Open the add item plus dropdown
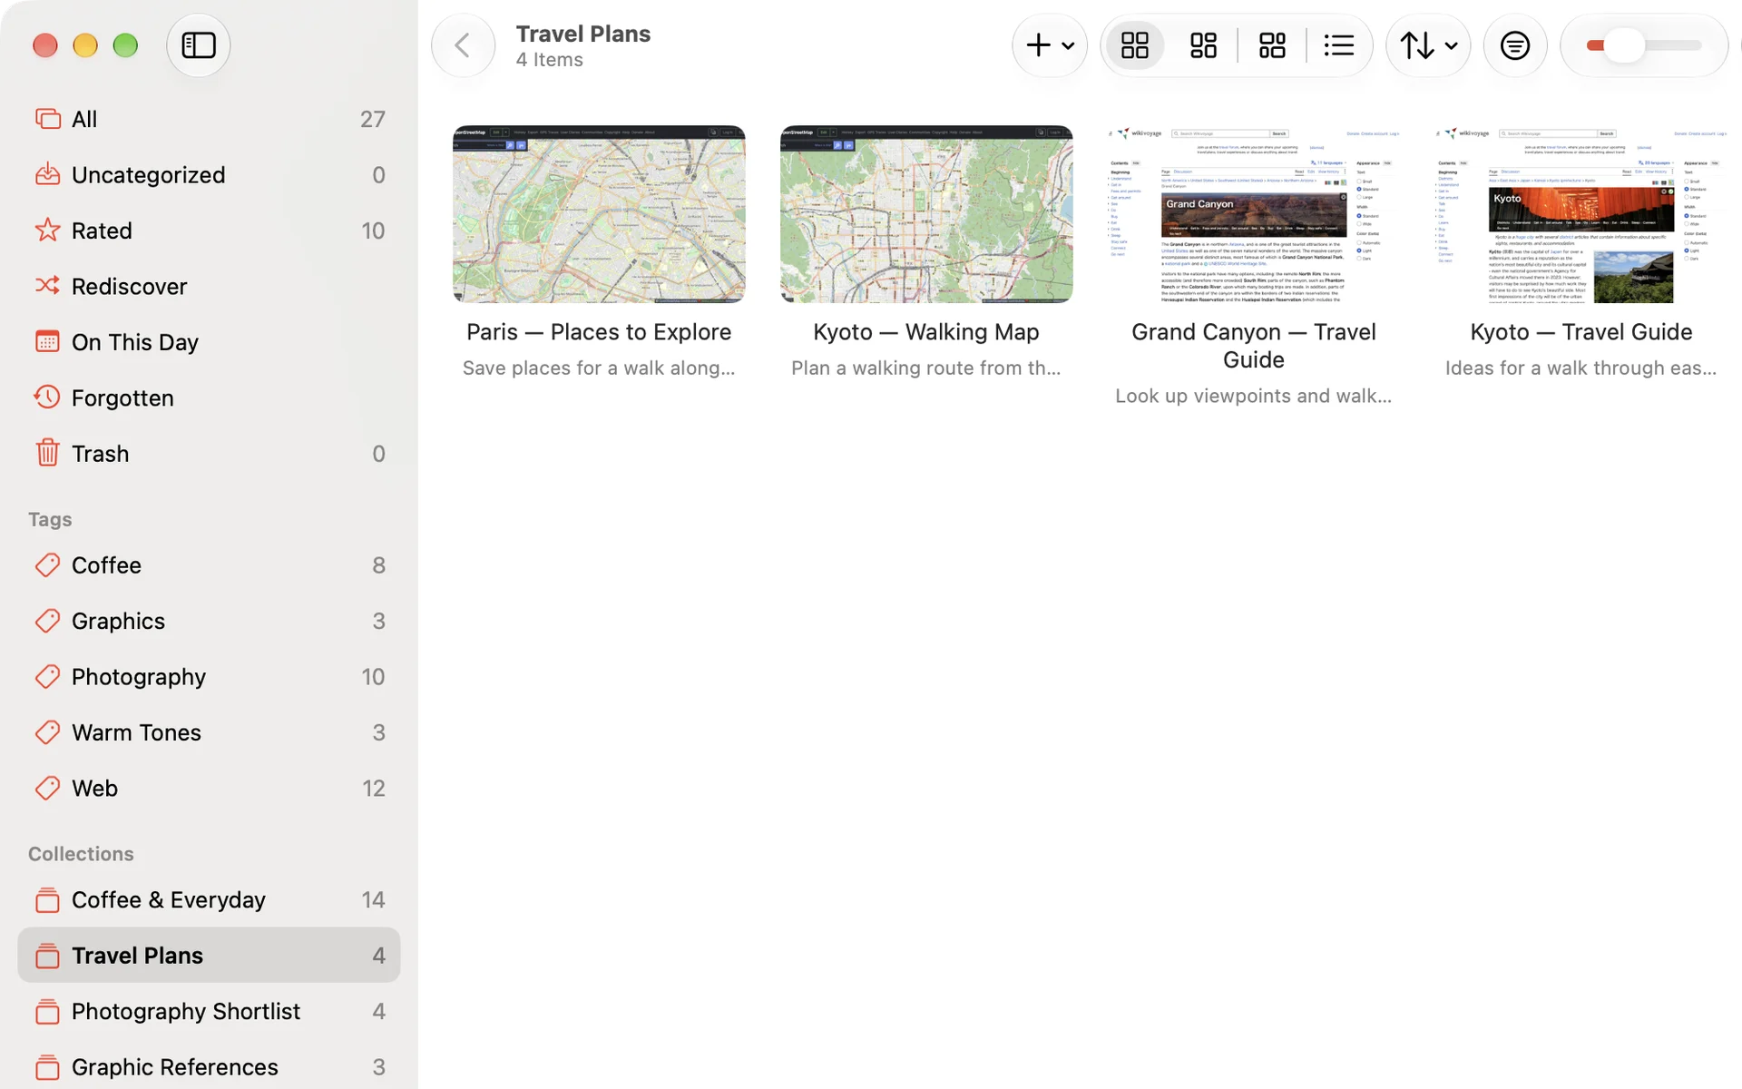This screenshot has height=1089, width=1742. tap(1050, 45)
